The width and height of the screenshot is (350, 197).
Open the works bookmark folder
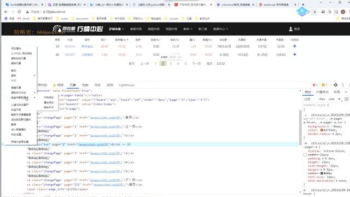(x=62, y=19)
